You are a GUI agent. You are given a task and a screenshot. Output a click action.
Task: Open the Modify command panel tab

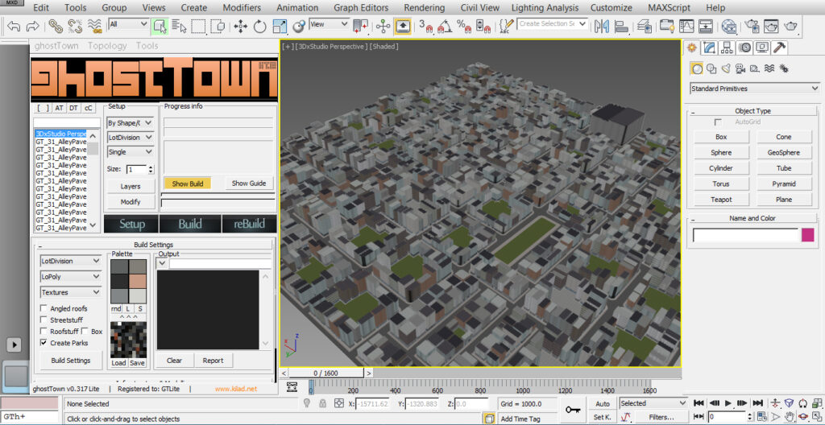tap(710, 47)
